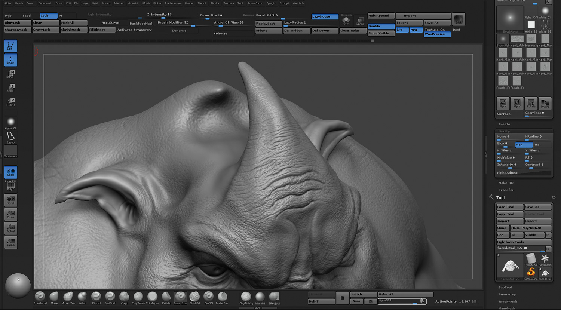Expand the Transfer section

point(506,190)
